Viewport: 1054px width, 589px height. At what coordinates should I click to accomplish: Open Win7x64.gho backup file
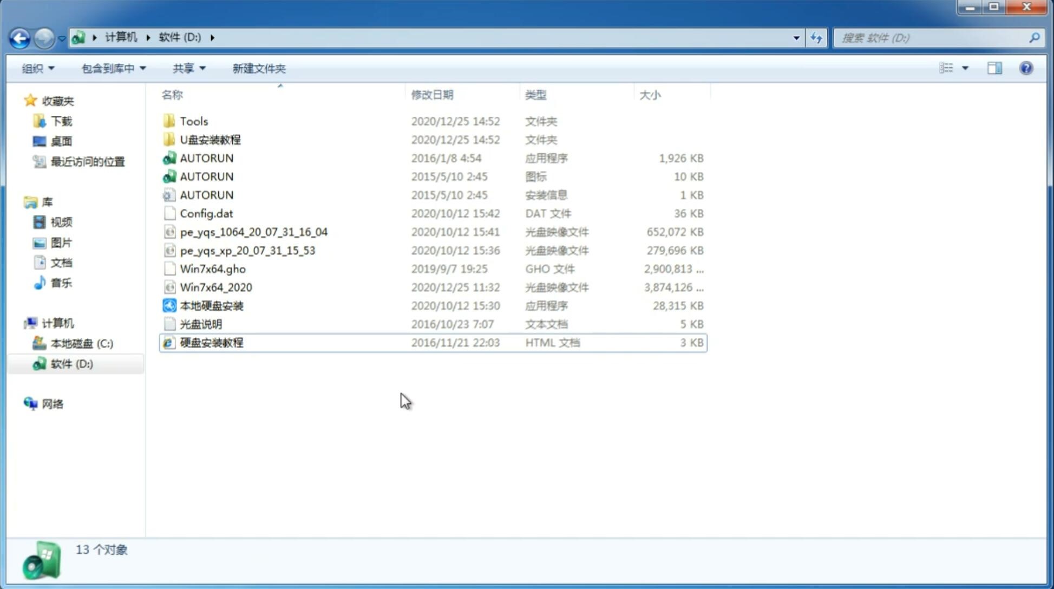pos(213,269)
